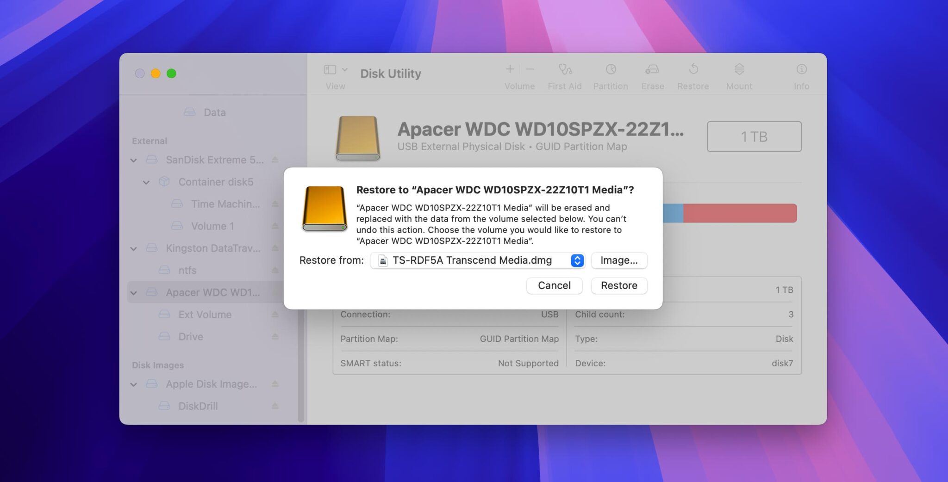Collapse the Apacer WDC disk tree

click(134, 293)
